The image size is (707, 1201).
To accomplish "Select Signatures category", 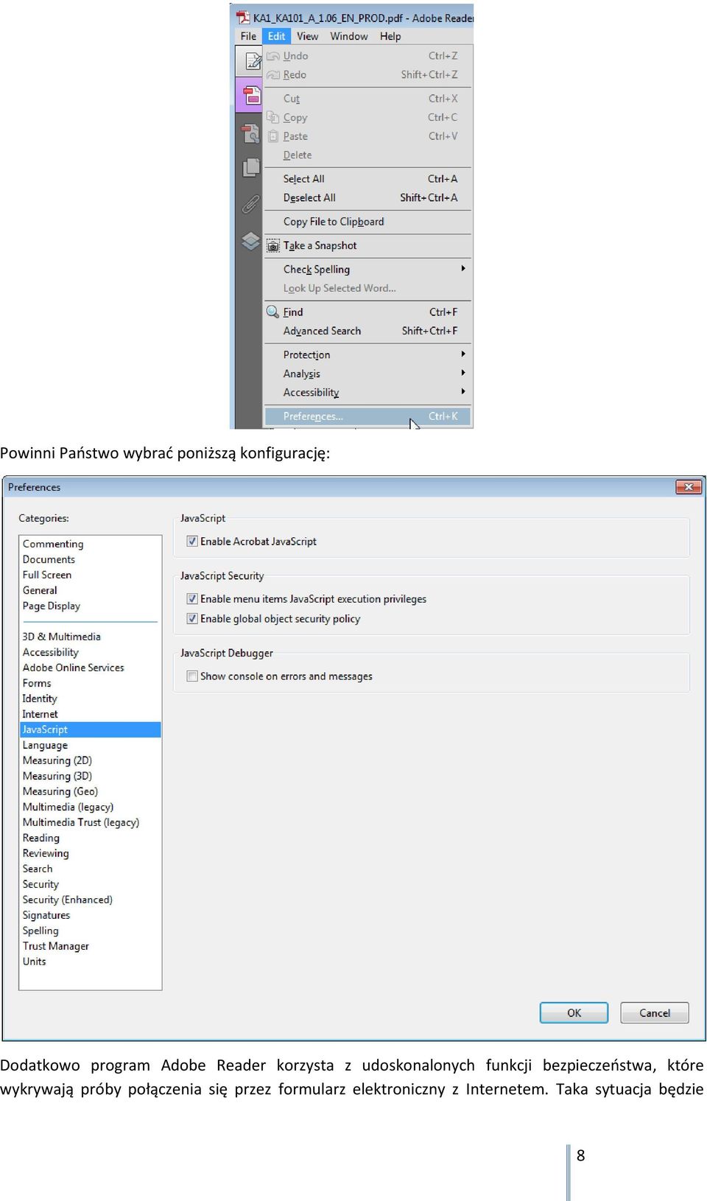I will (46, 915).
